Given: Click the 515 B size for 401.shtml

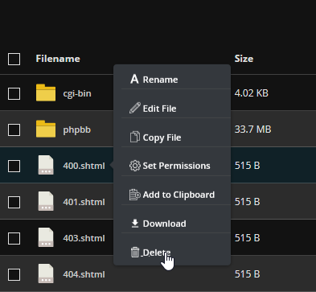Looking at the screenshot, I should pos(247,202).
